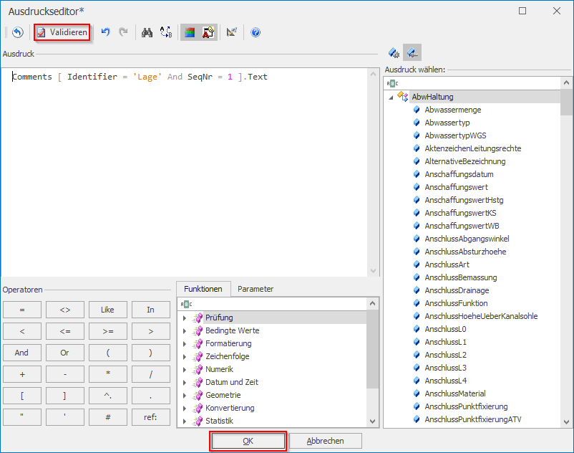
Task: Expand the Prüfung function group
Action: 185,318
